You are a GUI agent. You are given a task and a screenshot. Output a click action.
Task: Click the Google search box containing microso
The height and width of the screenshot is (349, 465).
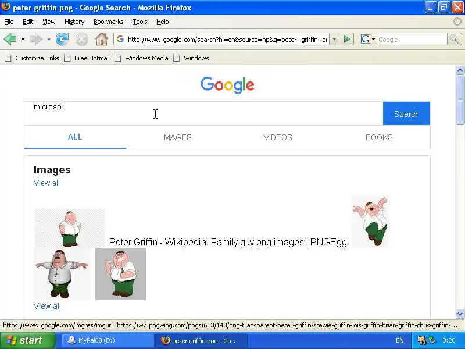[x=203, y=113]
